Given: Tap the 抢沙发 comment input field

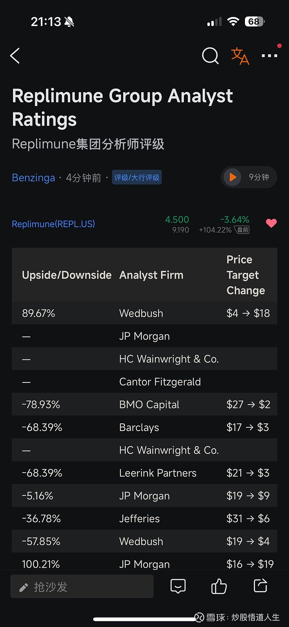Looking at the screenshot, I should pyautogui.click(x=82, y=587).
